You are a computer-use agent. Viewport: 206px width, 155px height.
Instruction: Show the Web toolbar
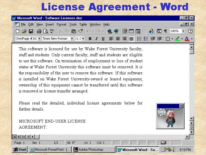tap(116, 31)
